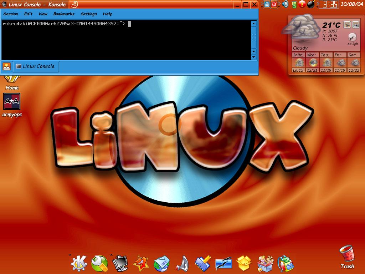Click the Konsole scrollbar up arrow at top

(254, 24)
